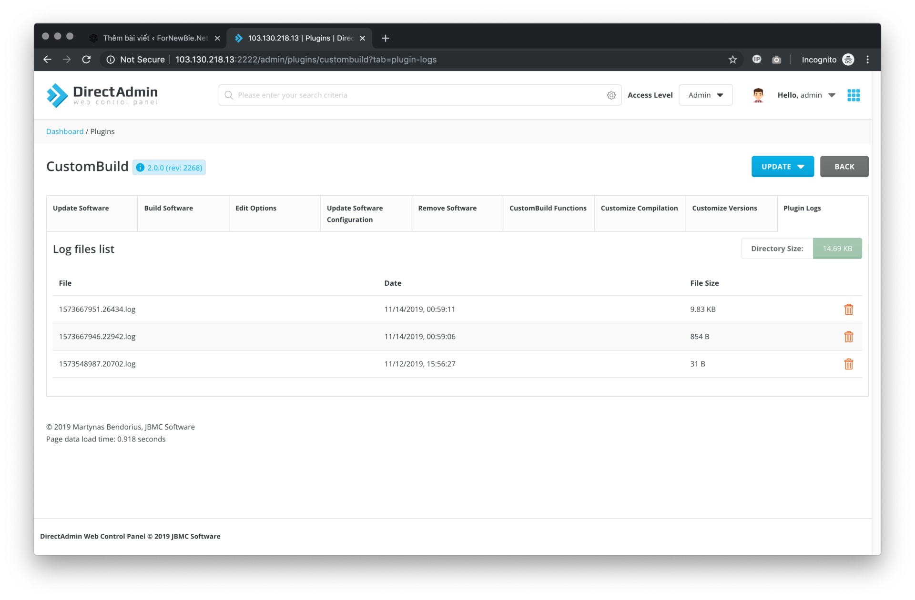Delete the 1573667951.26434.log file

(x=848, y=310)
